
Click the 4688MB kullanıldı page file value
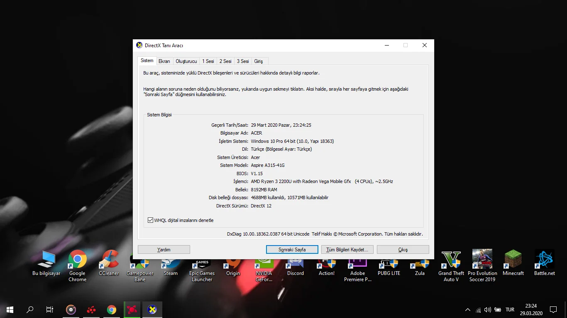(x=290, y=198)
